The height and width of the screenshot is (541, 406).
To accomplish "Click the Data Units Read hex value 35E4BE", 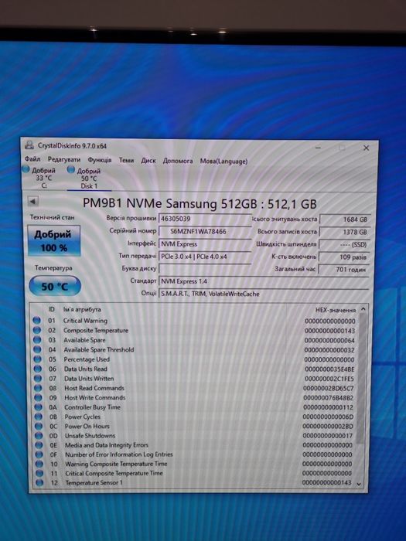I will [x=329, y=369].
